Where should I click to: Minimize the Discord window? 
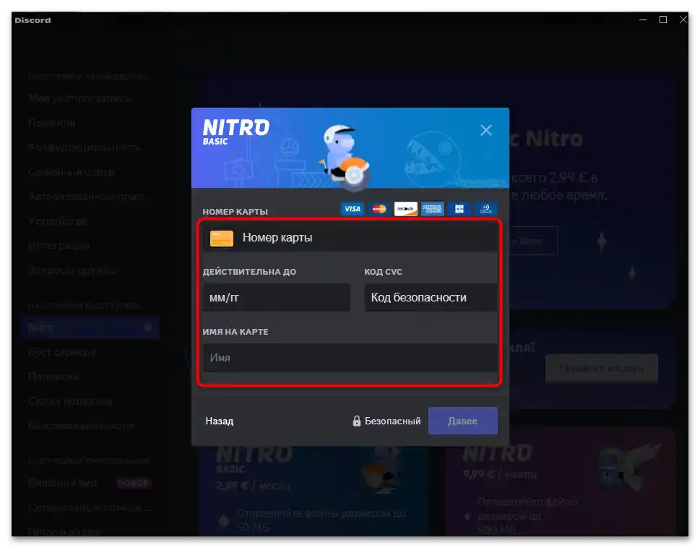point(643,20)
